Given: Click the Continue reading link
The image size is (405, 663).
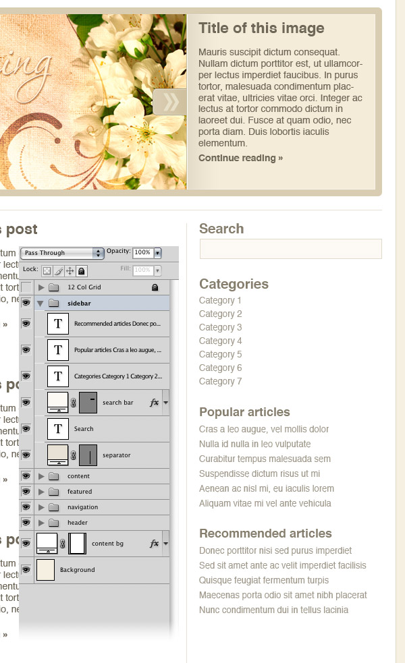Looking at the screenshot, I should pyautogui.click(x=240, y=158).
